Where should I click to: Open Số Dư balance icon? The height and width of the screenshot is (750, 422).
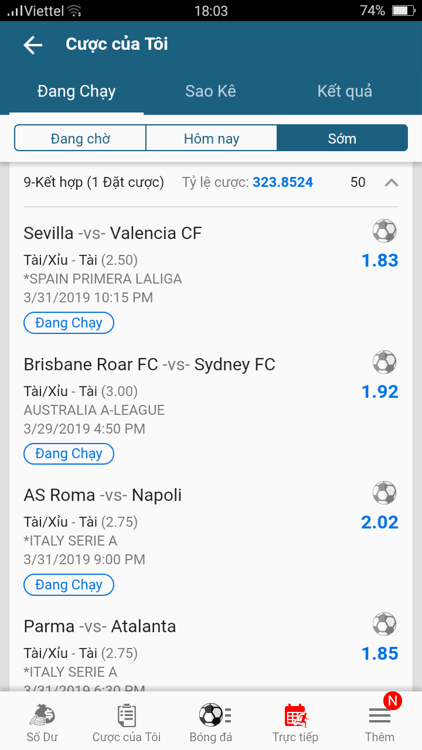[42, 716]
